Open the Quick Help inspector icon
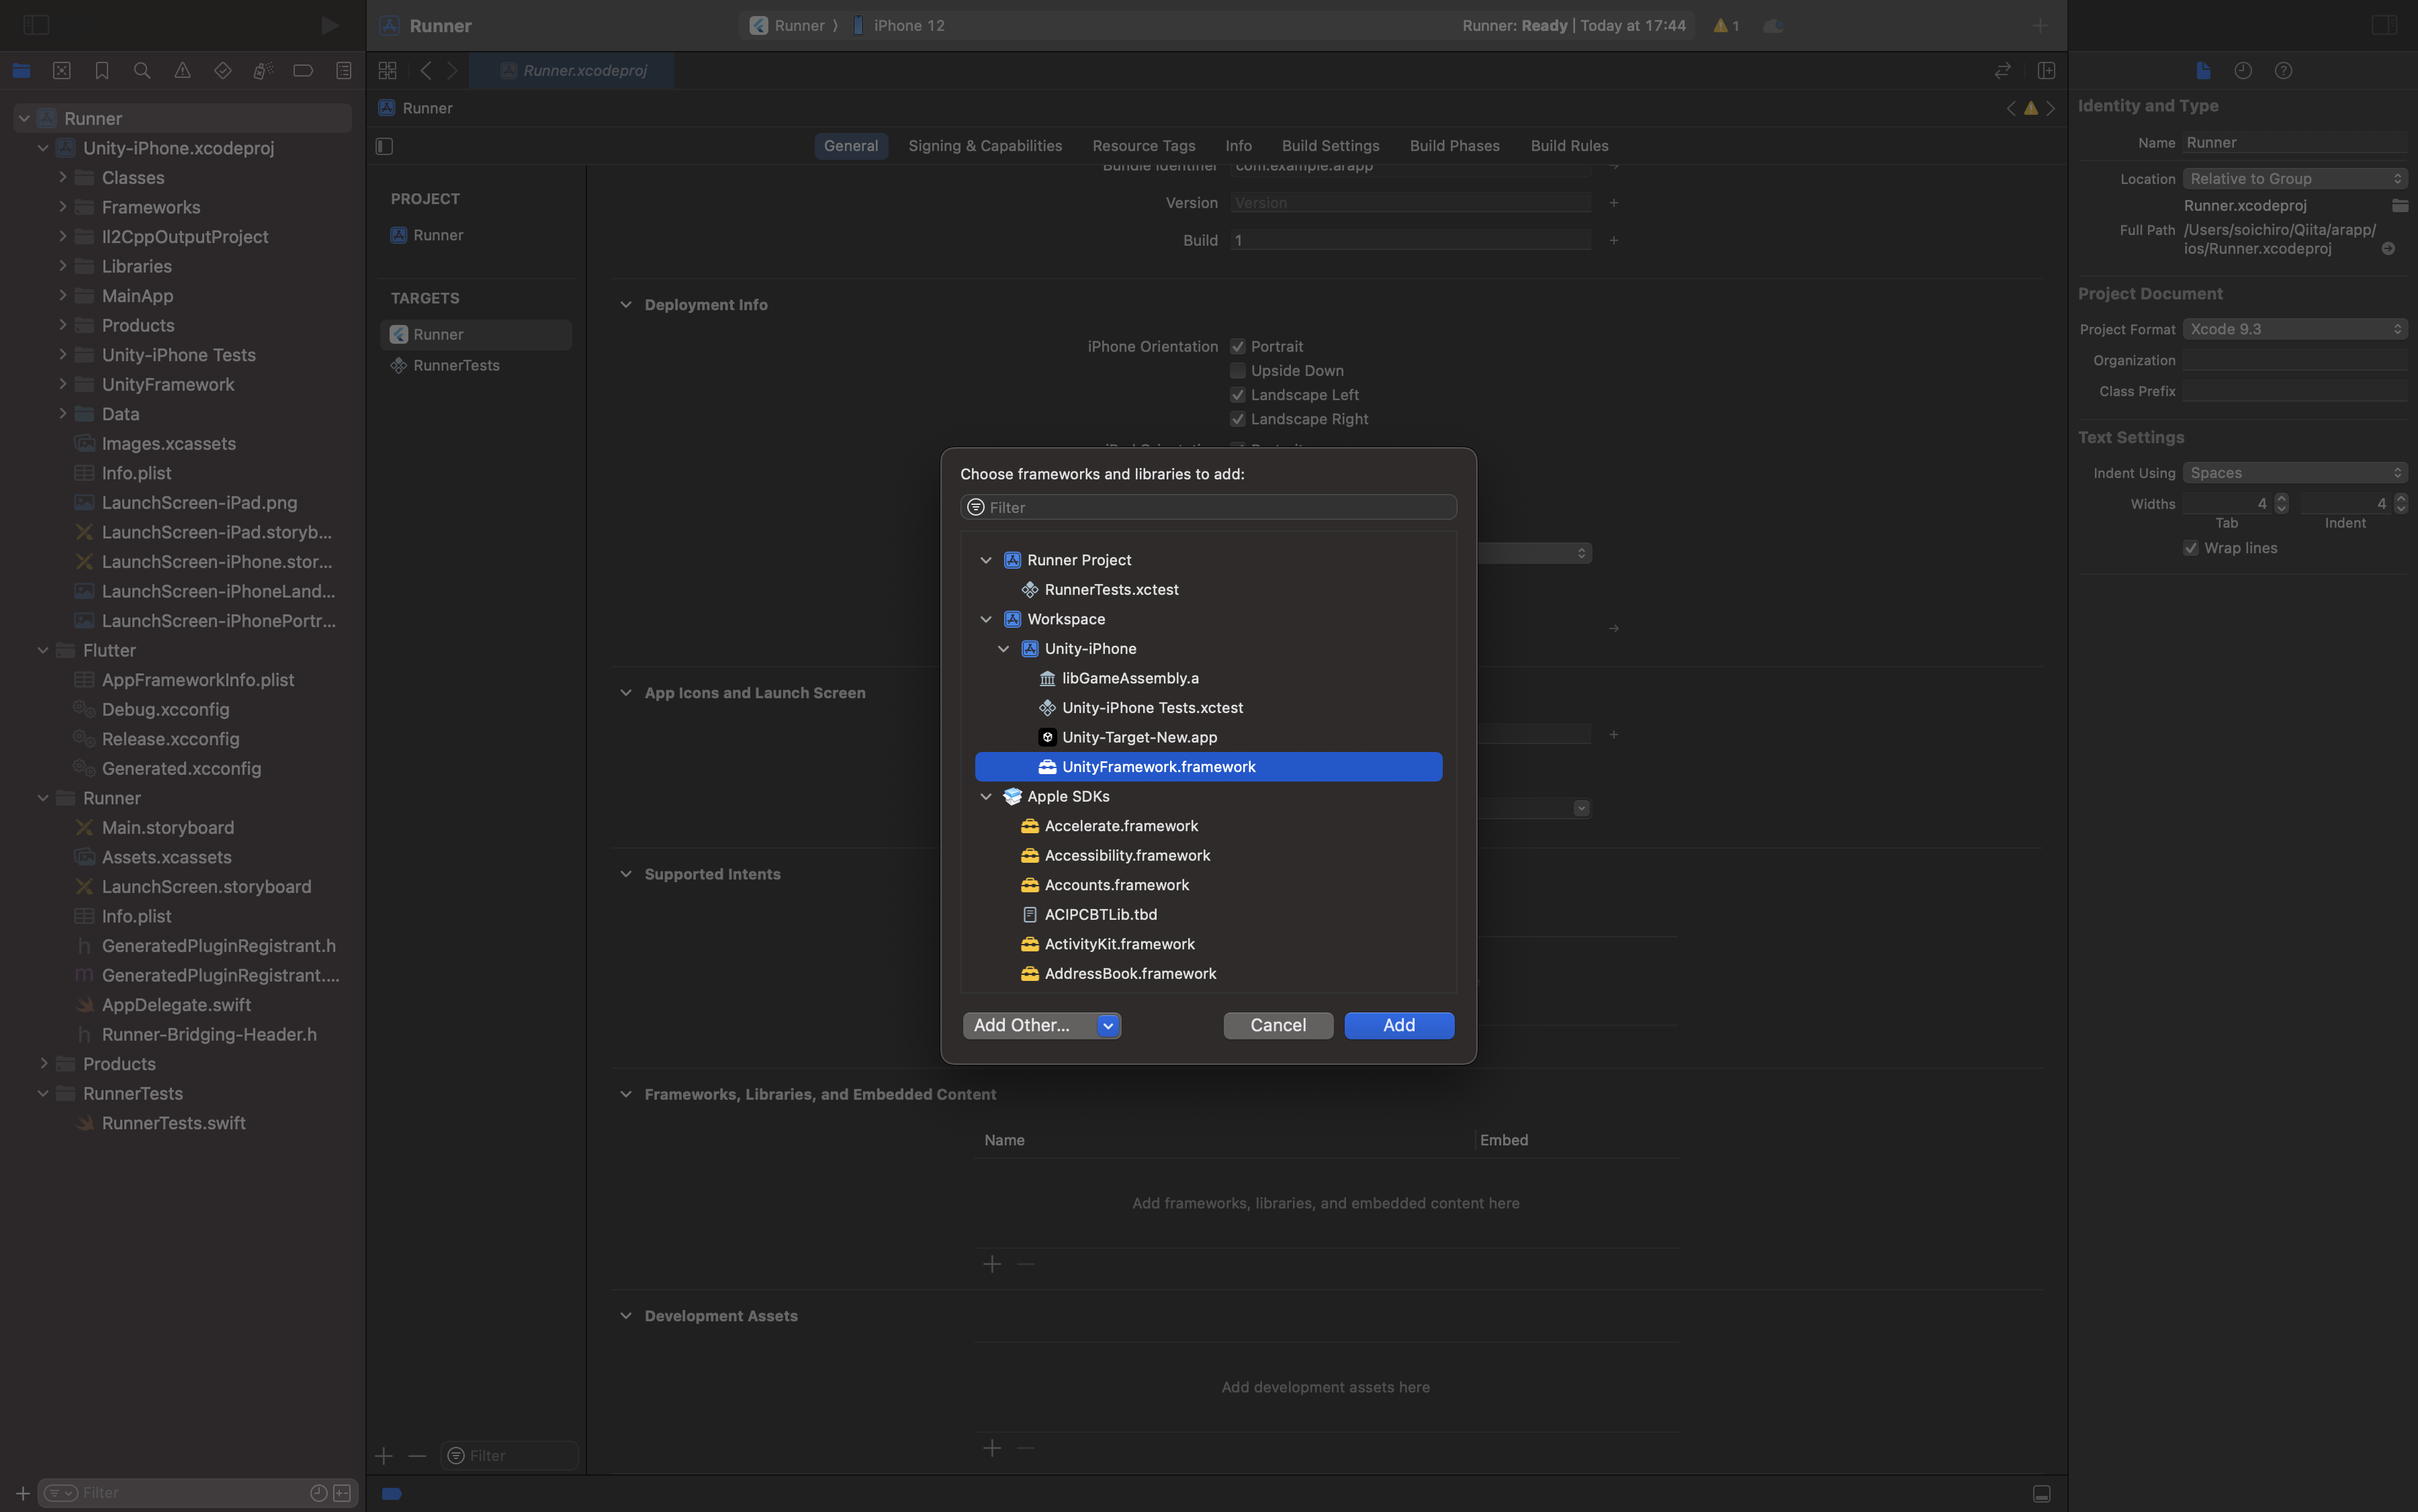The image size is (2418, 1512). tap(2283, 71)
